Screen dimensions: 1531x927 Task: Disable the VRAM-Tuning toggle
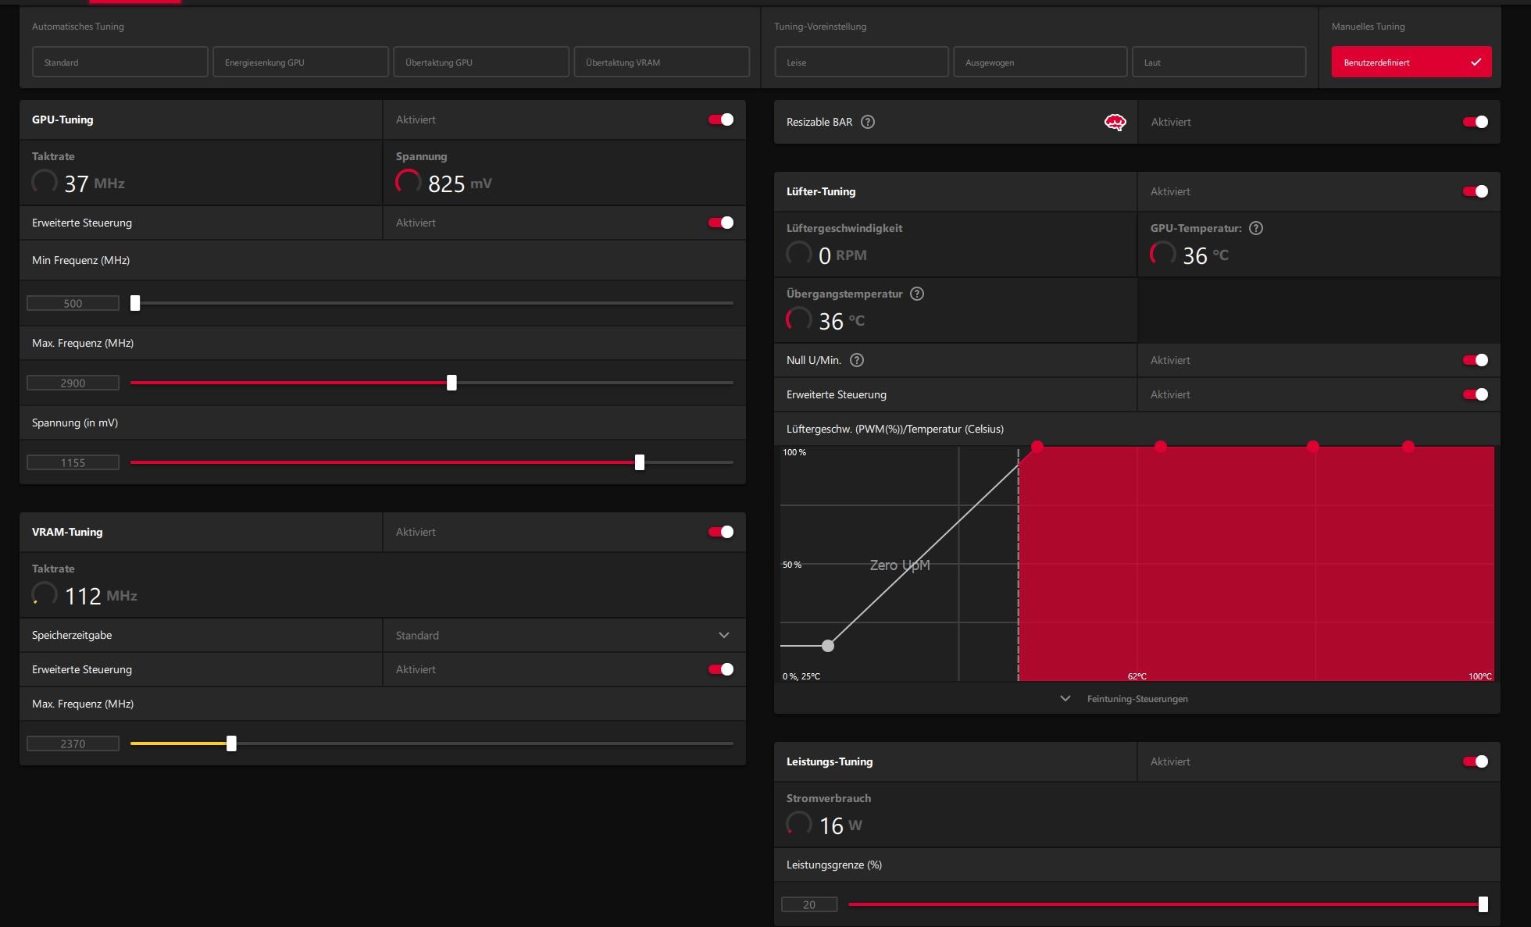pyautogui.click(x=720, y=532)
